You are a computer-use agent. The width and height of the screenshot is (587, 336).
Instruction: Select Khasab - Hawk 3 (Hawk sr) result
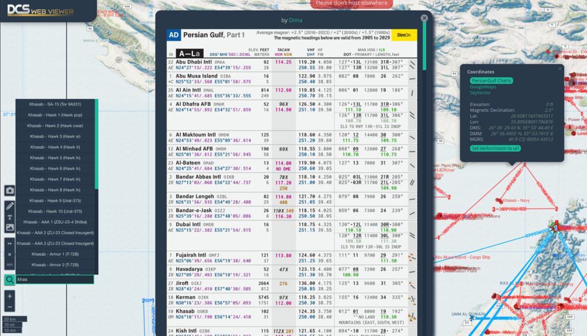click(x=55, y=136)
